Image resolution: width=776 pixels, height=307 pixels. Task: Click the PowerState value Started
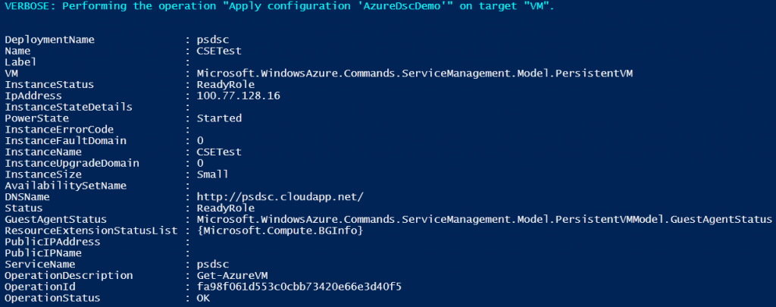pyautogui.click(x=219, y=118)
